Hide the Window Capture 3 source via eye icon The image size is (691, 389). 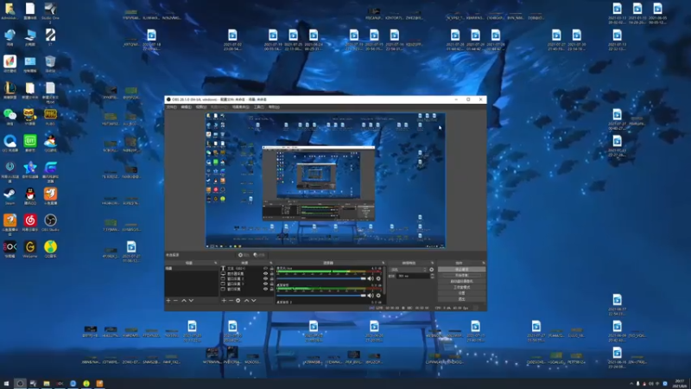coord(265,284)
